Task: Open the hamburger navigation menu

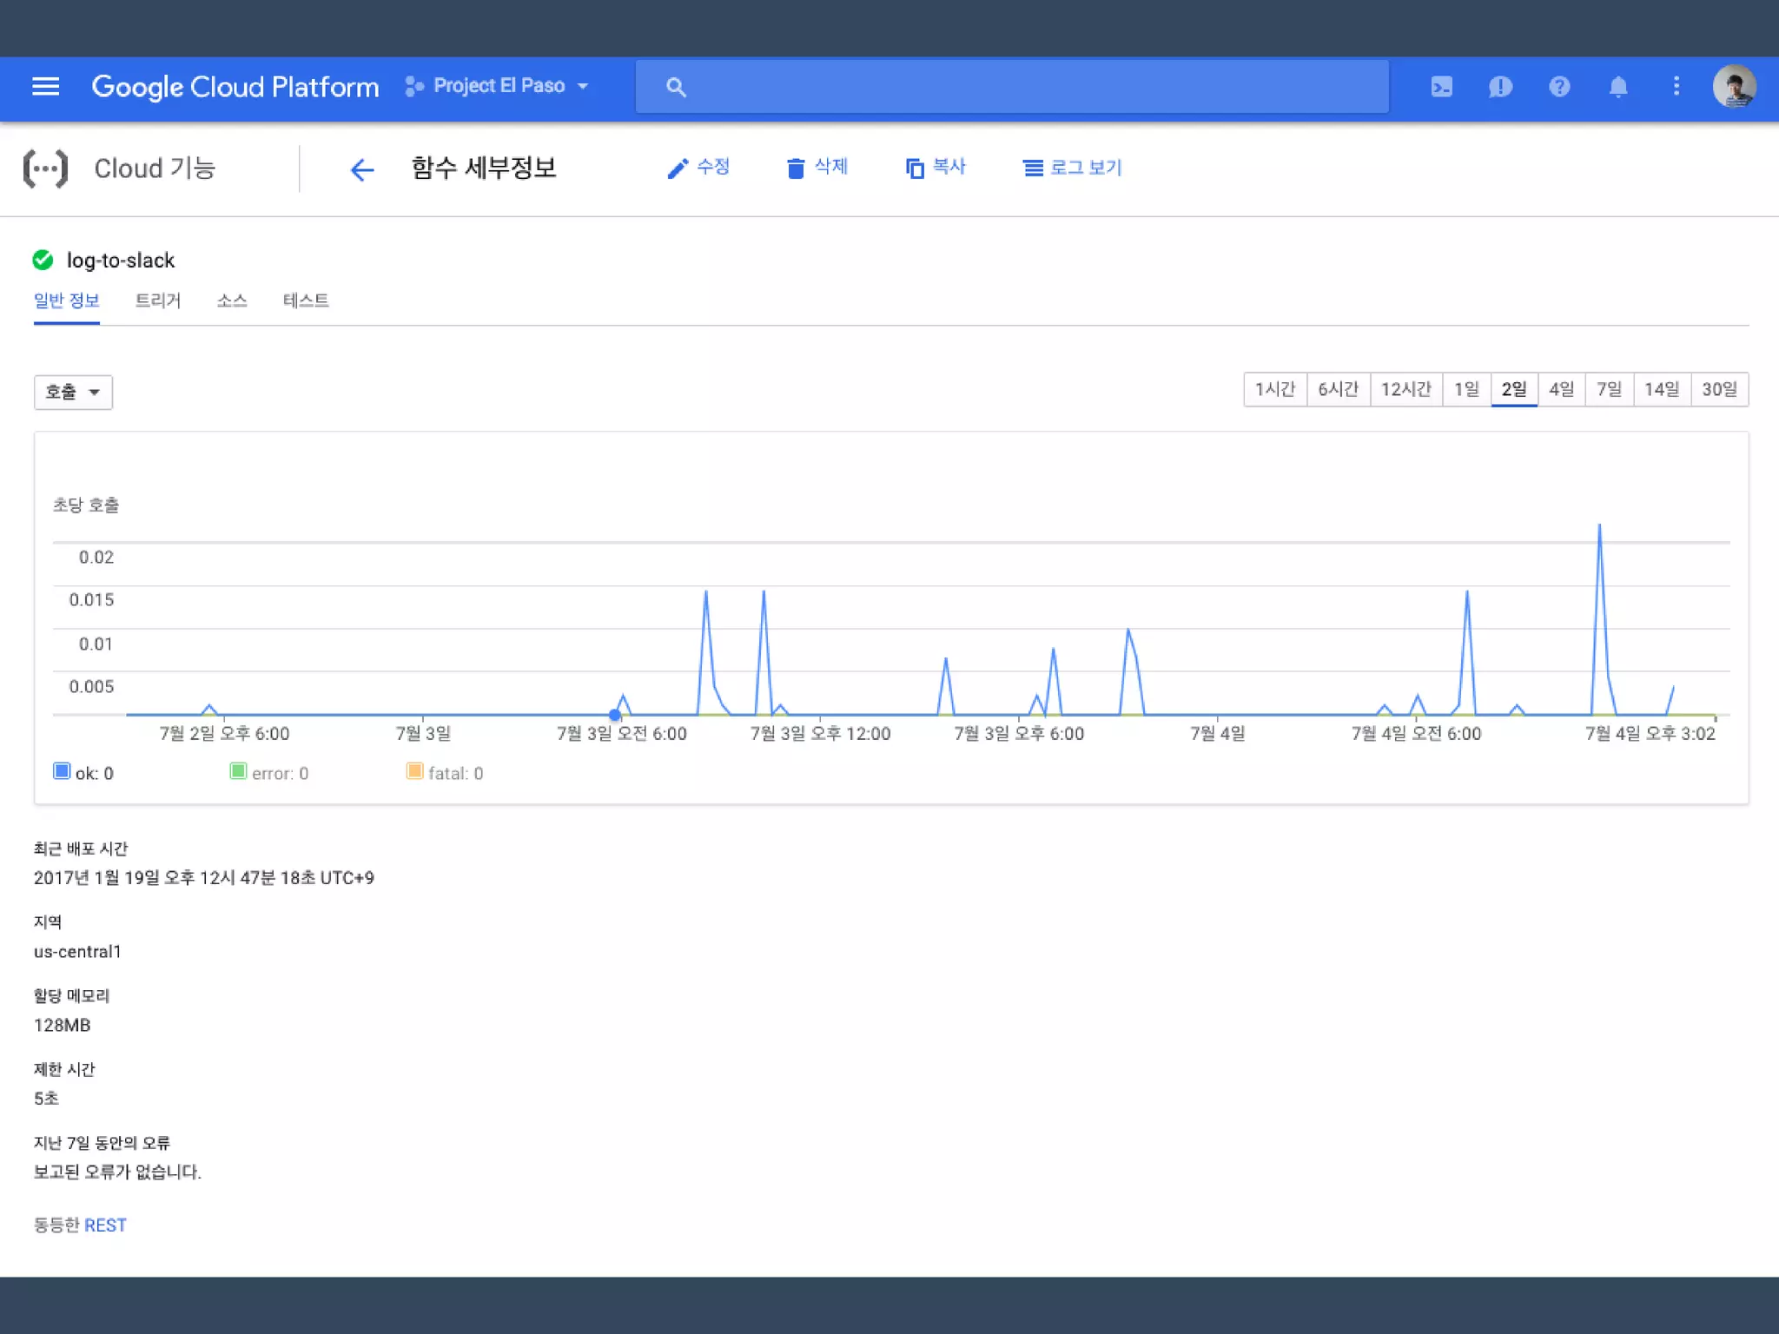Action: (45, 86)
